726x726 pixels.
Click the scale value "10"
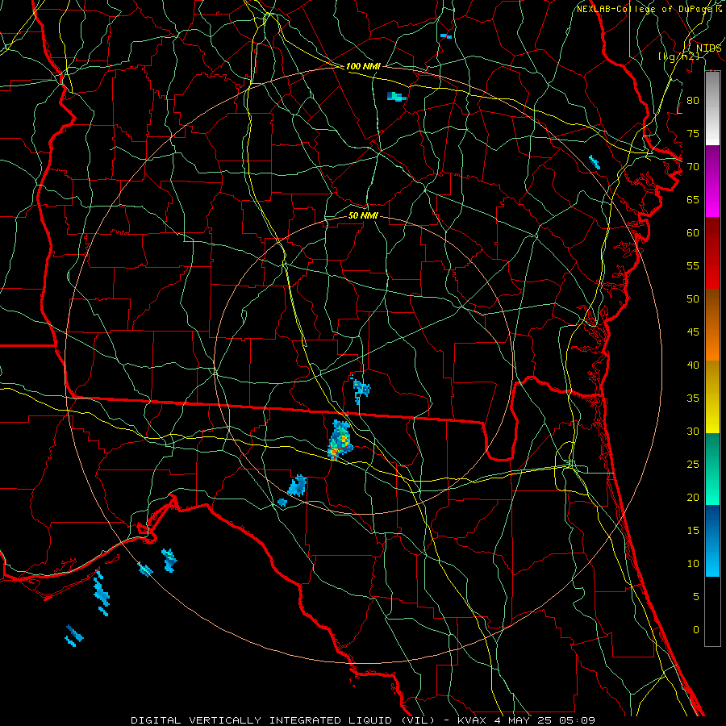[x=693, y=564]
